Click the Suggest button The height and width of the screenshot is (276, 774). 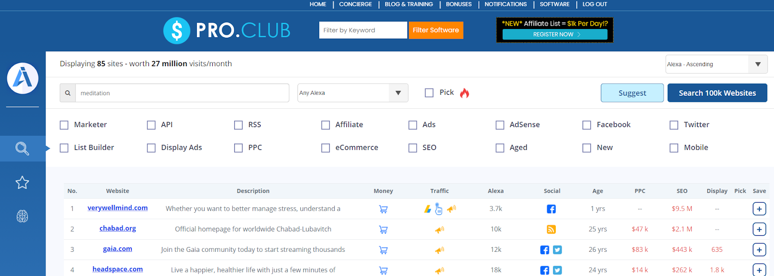pyautogui.click(x=632, y=93)
